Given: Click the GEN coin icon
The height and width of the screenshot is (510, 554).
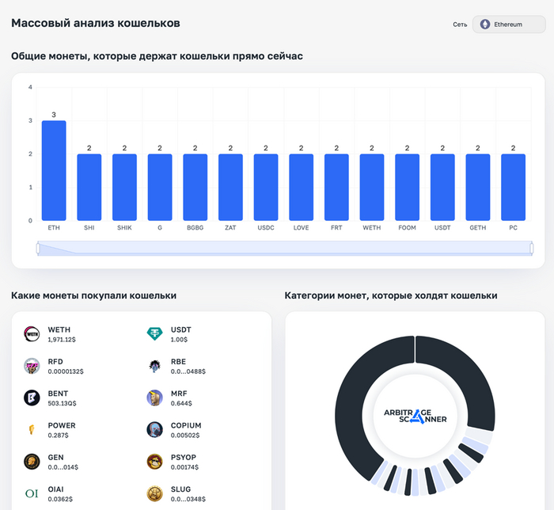Looking at the screenshot, I should click(x=32, y=462).
